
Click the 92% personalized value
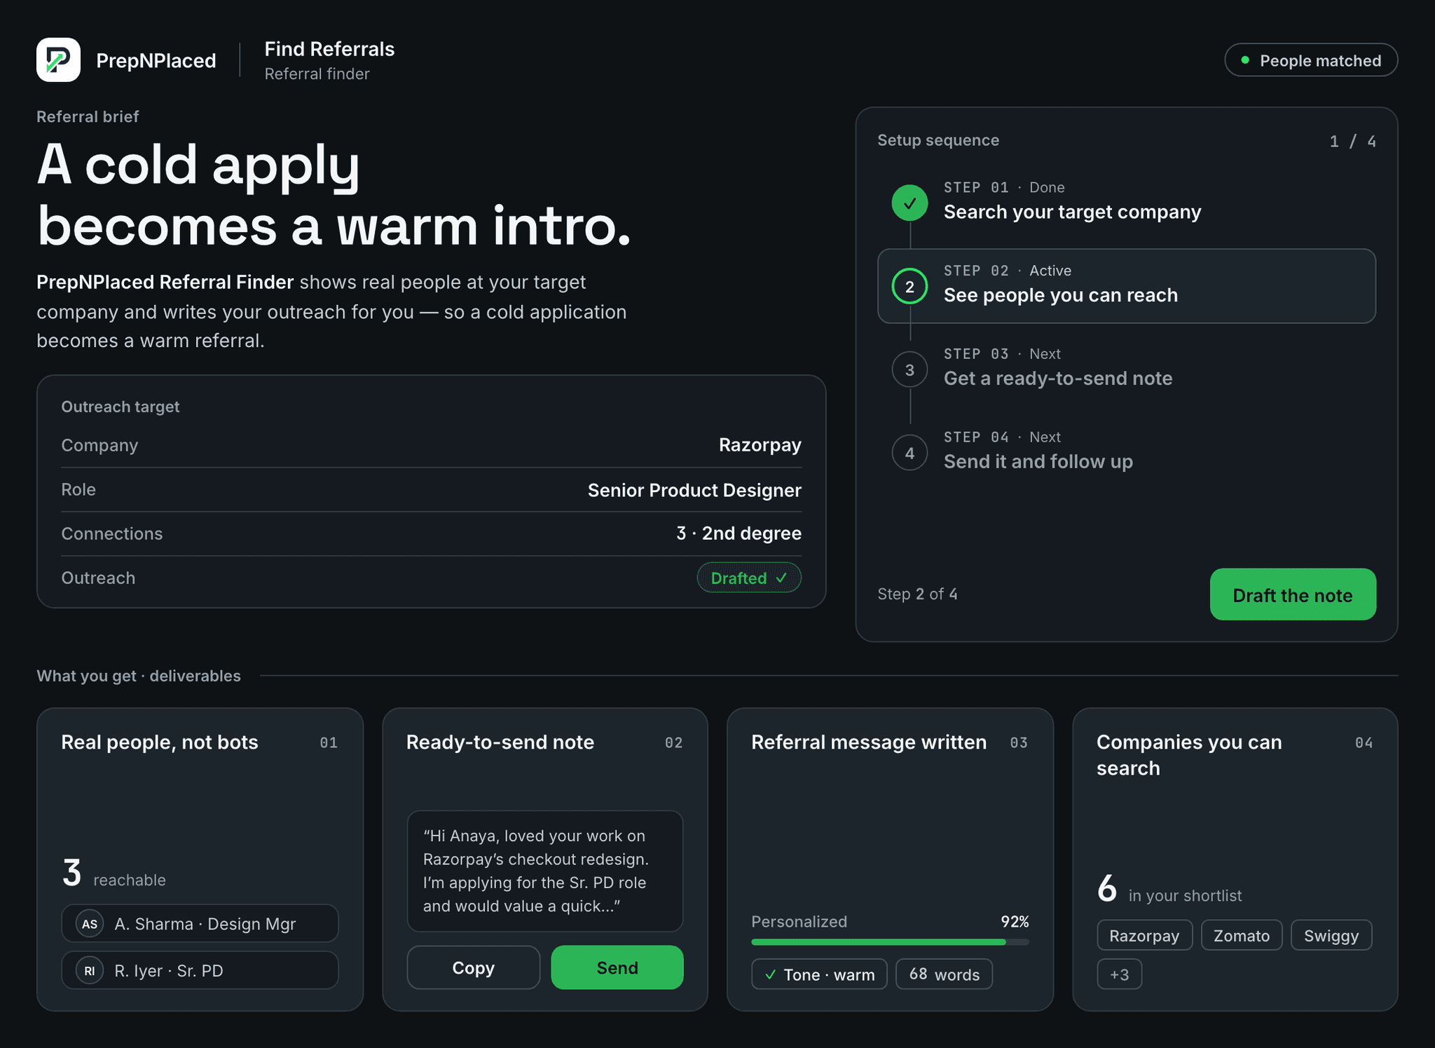pos(1015,921)
